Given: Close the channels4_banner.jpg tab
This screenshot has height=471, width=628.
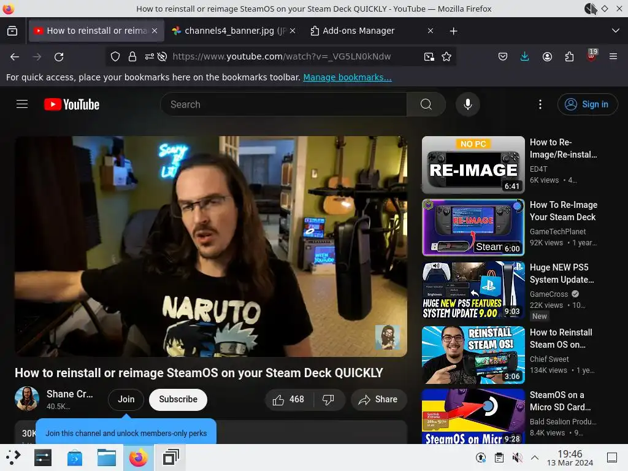Looking at the screenshot, I should [x=293, y=31].
